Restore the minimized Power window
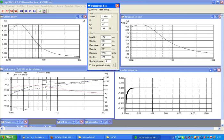This screenshot has height=140, width=224. click(x=17, y=122)
